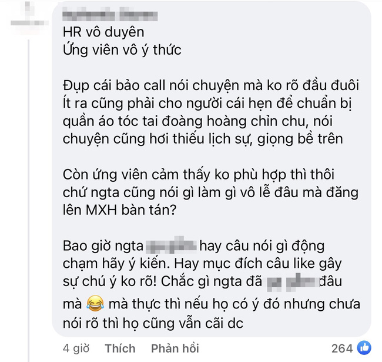This screenshot has height=362, width=382.
Task: Click the line starting "chạm hãy ý kiến"
Action: (202, 264)
